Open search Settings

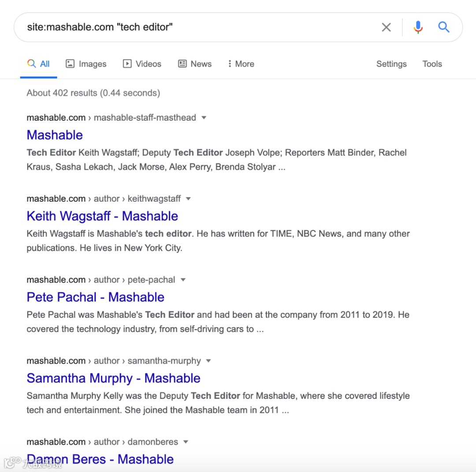click(x=391, y=64)
